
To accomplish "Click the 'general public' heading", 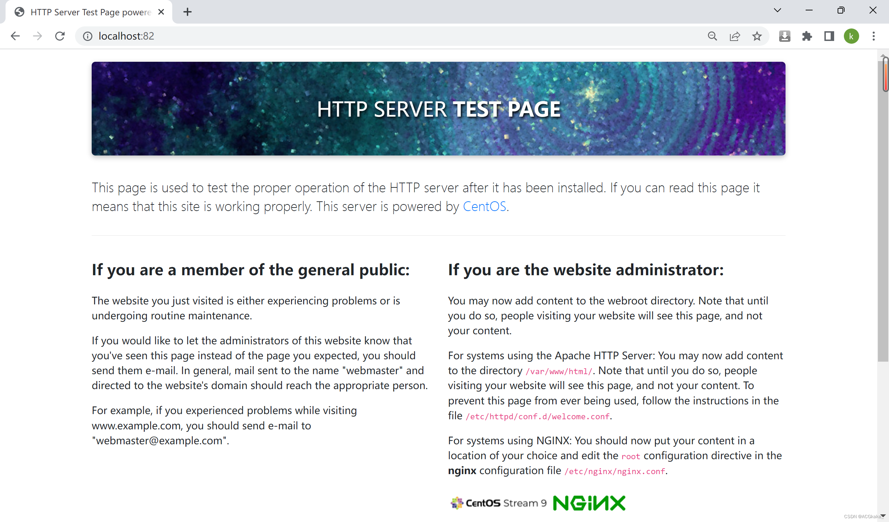I will coord(250,270).
